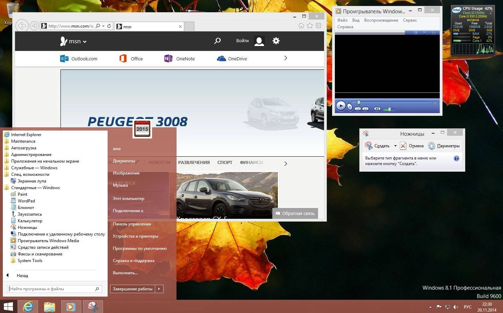This screenshot has width=503, height=313.
Task: Refresh the msn page
Action: 109,26
